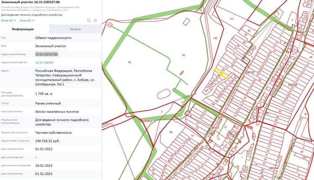Viewport: 314px width, 180px height.
Task: Click the quarter label 100107 on map
Action: point(250,72)
